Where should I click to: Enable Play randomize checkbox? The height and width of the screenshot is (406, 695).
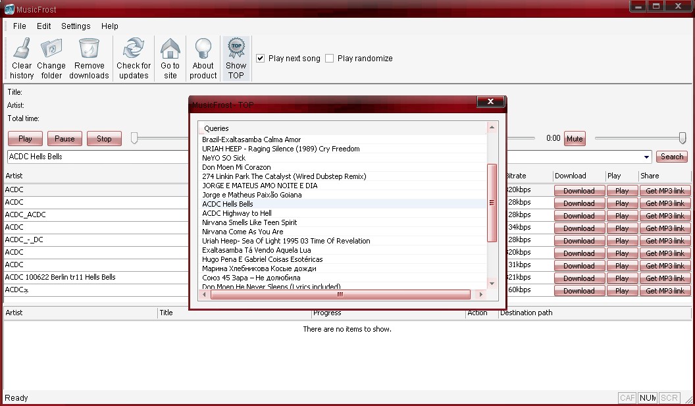click(329, 59)
